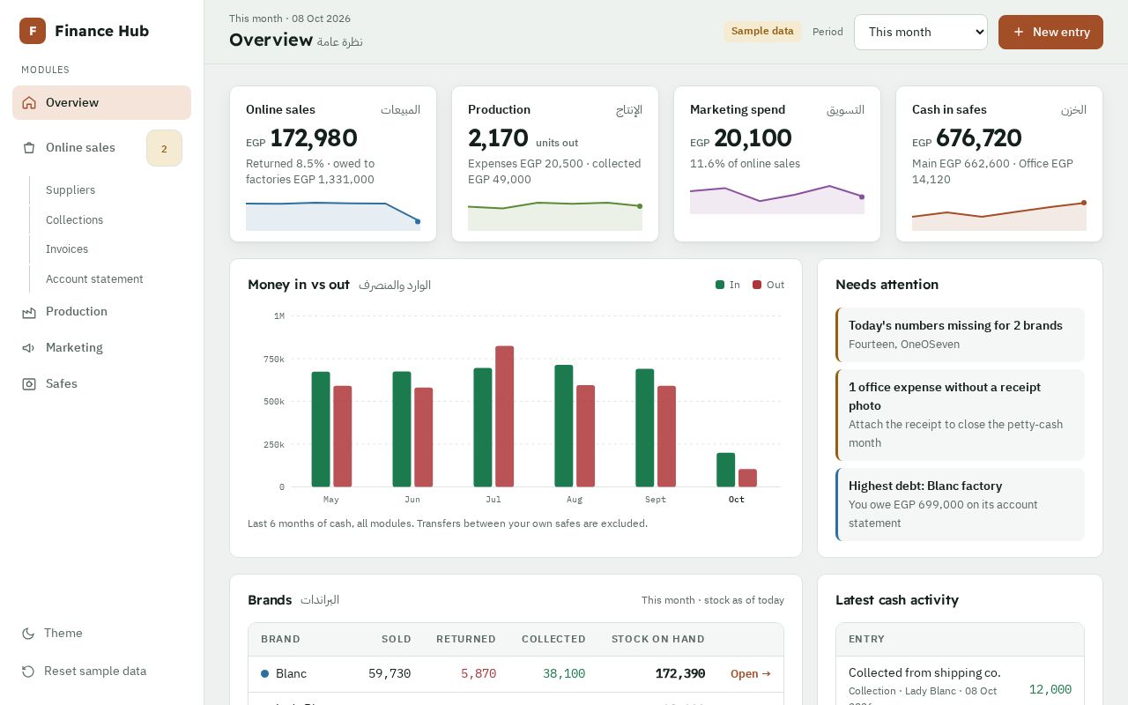Click the Blanc brand name cell
The height and width of the screenshot is (705, 1128).
tap(291, 674)
